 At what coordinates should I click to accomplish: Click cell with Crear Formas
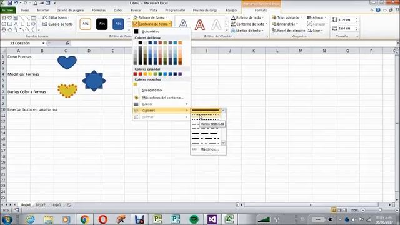[x=19, y=57]
